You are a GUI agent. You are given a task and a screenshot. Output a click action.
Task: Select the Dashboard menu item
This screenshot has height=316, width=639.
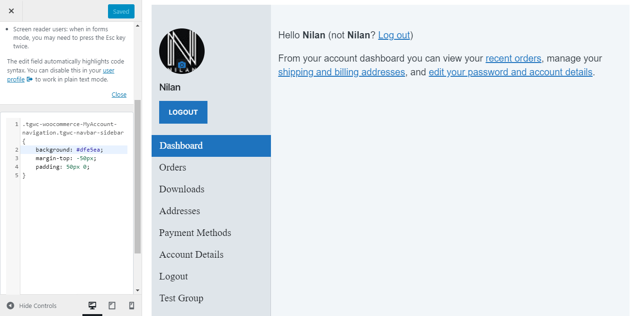[x=181, y=145]
